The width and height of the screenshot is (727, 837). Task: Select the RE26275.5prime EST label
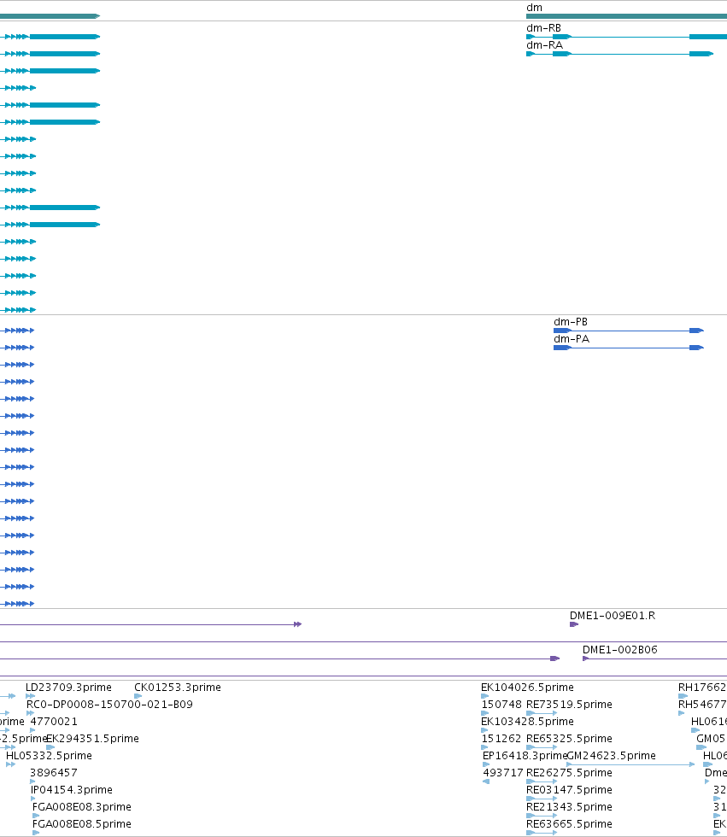coord(569,772)
